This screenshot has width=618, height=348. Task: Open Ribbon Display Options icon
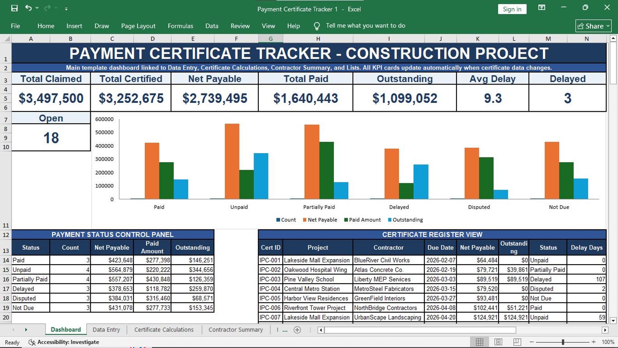[x=541, y=7]
